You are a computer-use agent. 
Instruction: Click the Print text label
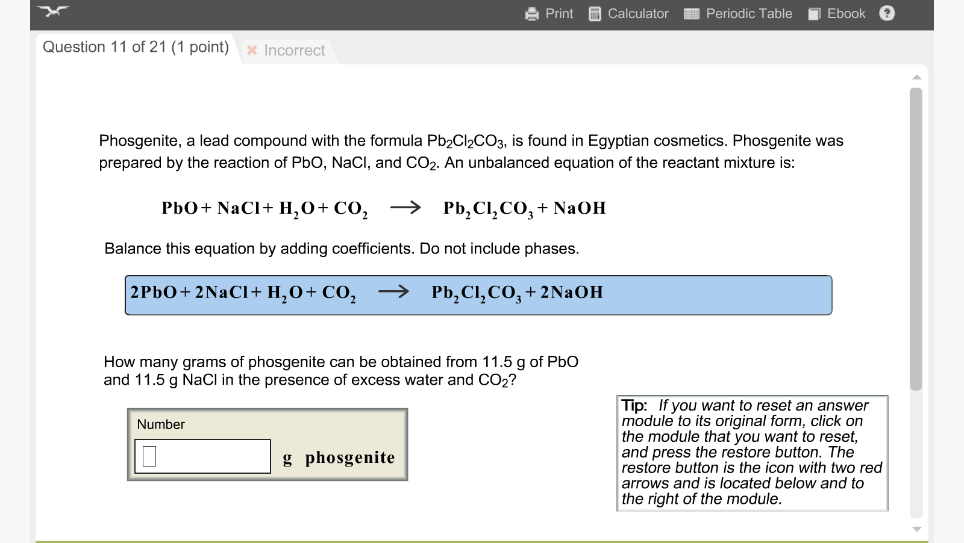(559, 13)
